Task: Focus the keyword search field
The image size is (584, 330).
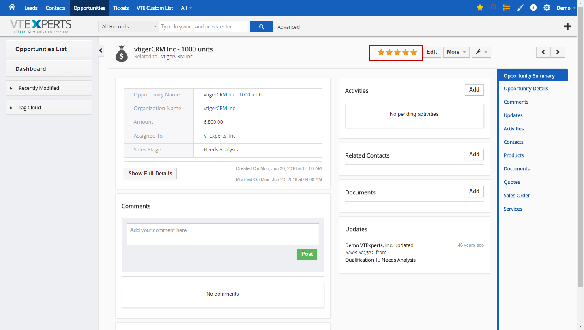Action: (x=204, y=26)
